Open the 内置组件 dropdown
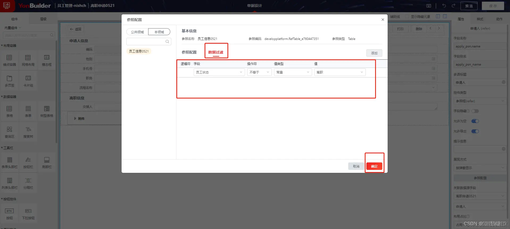This screenshot has height=229, width=510. point(13,28)
